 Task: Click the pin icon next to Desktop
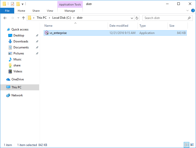pos(37,35)
